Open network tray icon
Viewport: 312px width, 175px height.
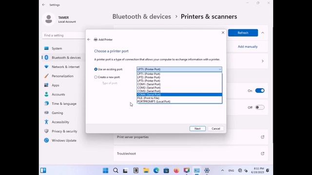[240, 170]
